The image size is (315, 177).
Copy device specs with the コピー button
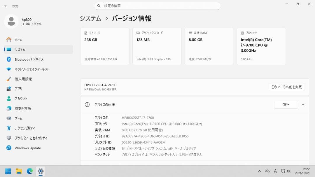point(286,105)
